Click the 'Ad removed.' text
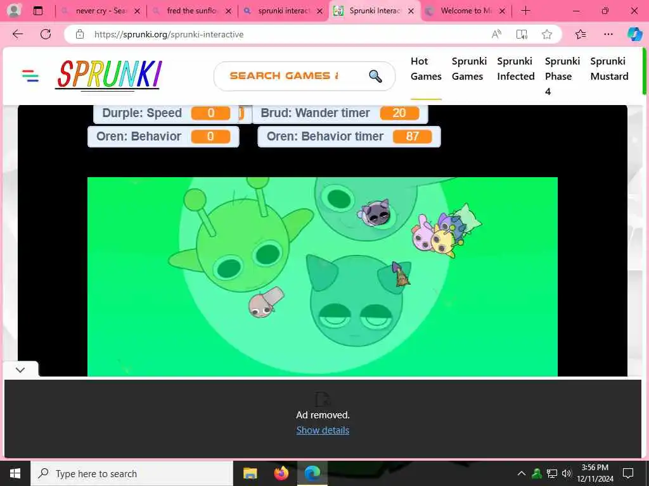The width and height of the screenshot is (649, 486). click(323, 415)
